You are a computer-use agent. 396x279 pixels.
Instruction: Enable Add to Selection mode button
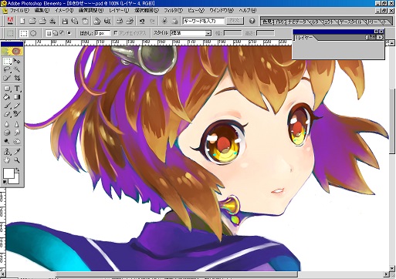(56, 33)
